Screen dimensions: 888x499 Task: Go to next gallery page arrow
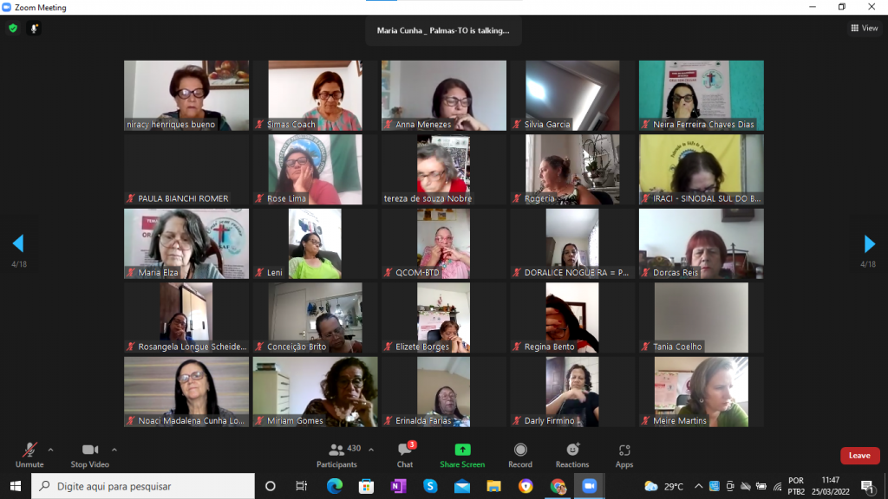click(x=869, y=243)
